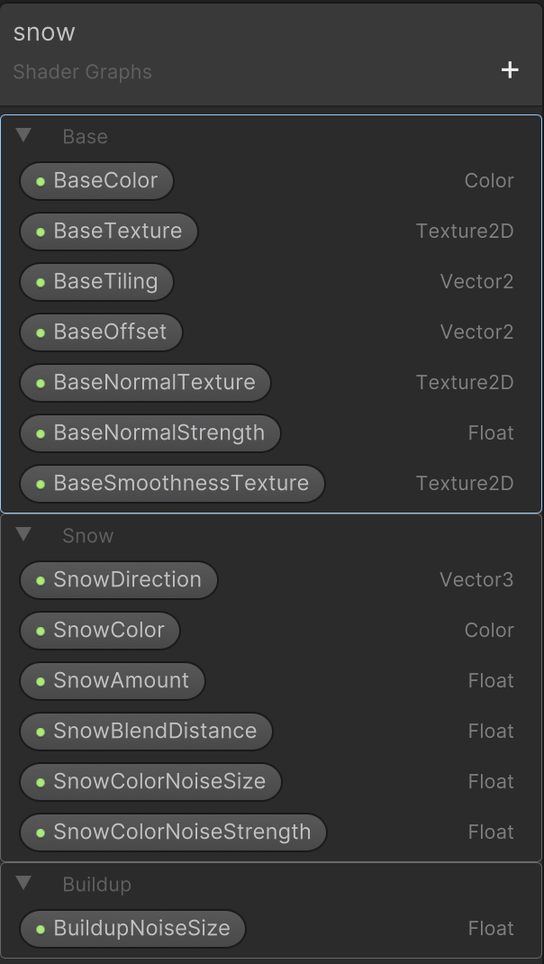Collapse the Snow category triangle
Viewport: 544px width, 964px height.
[24, 535]
